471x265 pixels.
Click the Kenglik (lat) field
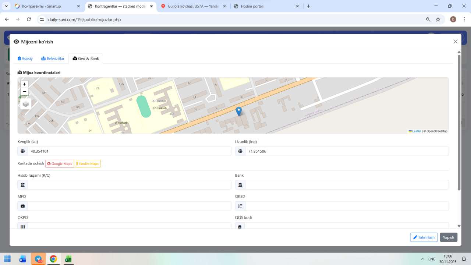coord(129,151)
